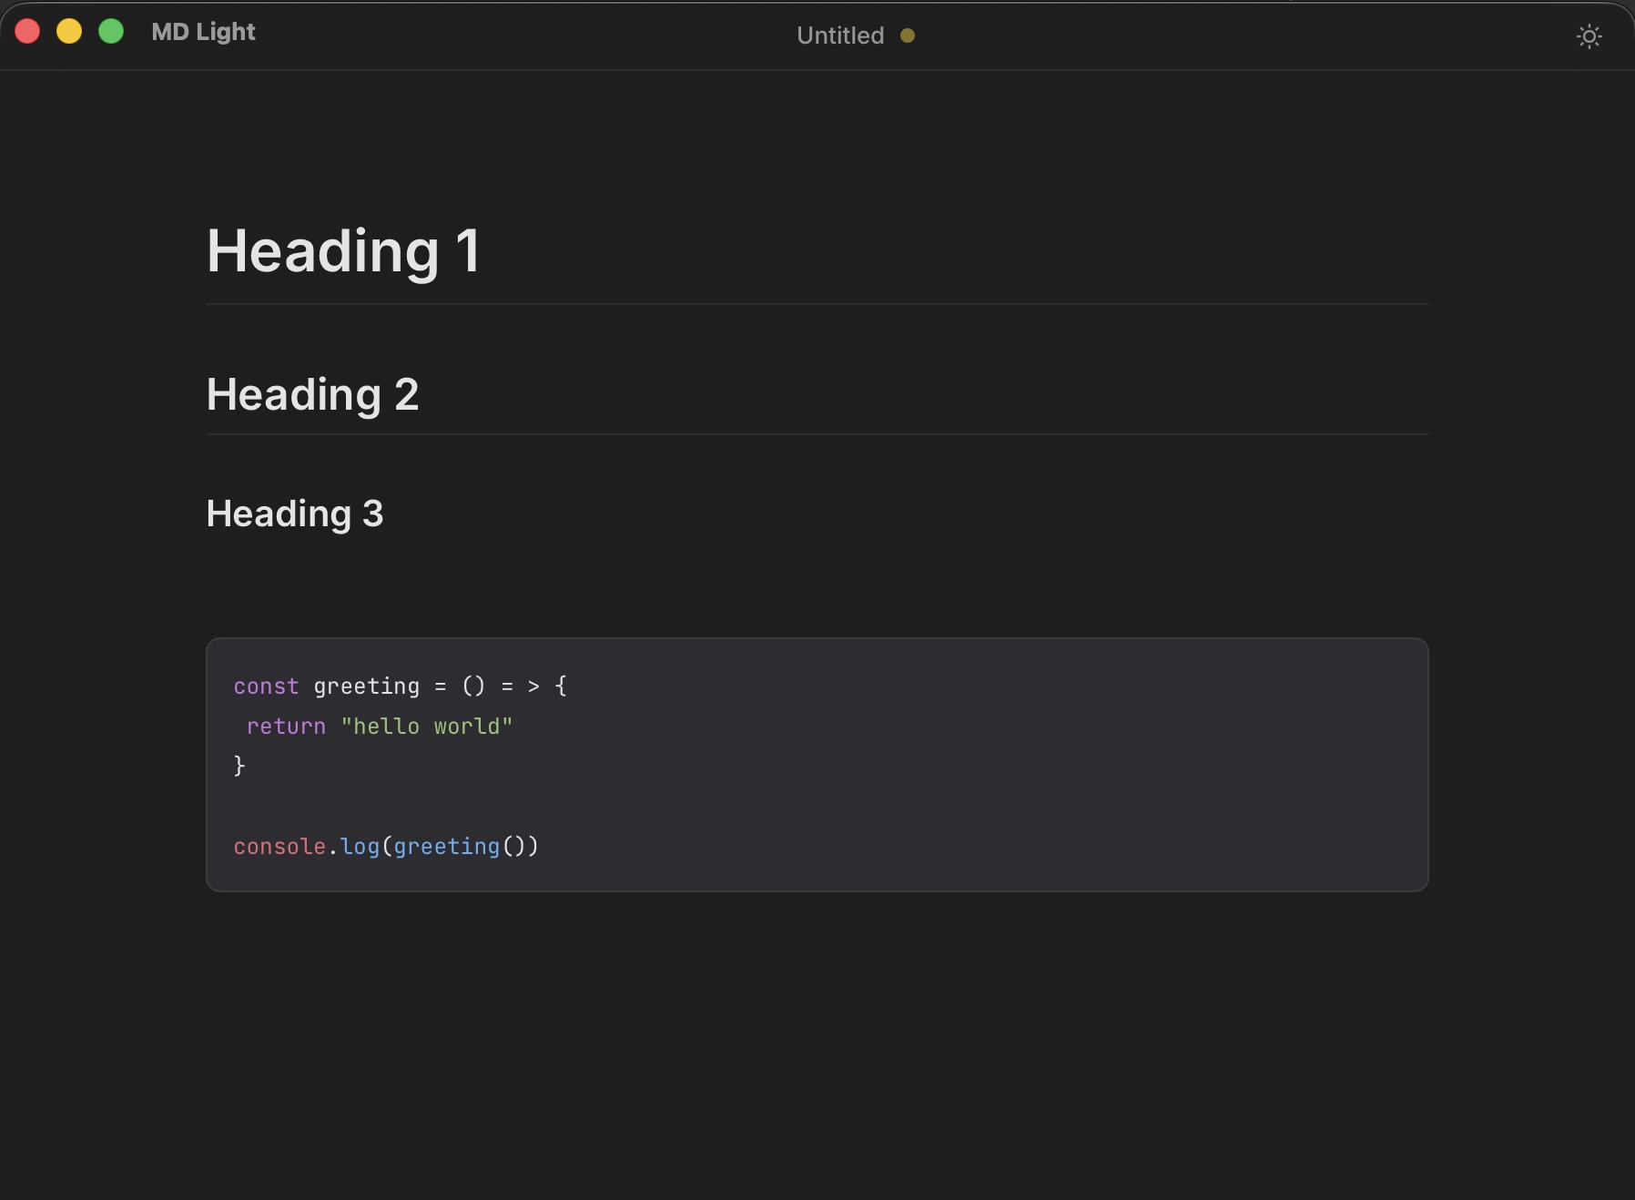The image size is (1635, 1200).
Task: Click the console object in the last line
Action: point(279,847)
